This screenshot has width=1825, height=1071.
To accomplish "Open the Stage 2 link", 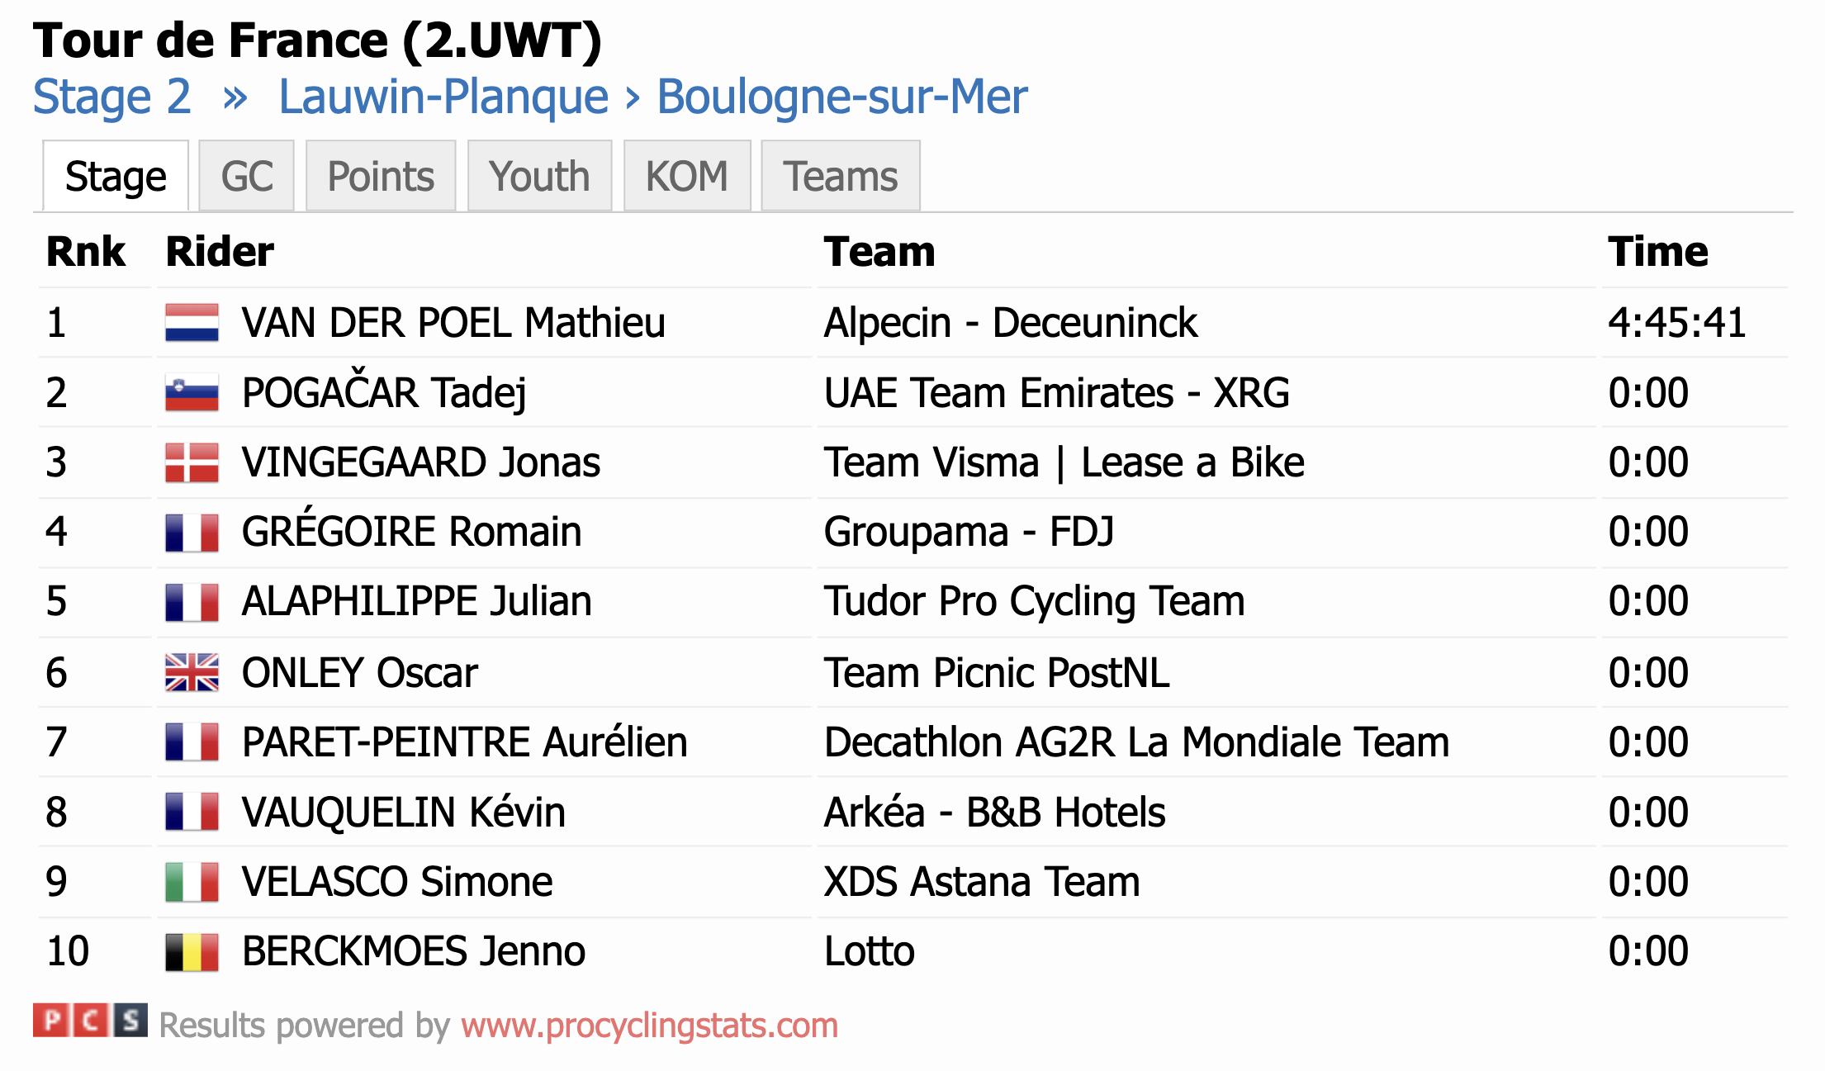I will [x=112, y=97].
